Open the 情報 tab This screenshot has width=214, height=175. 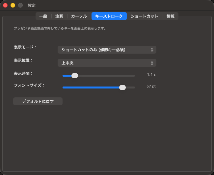click(171, 16)
